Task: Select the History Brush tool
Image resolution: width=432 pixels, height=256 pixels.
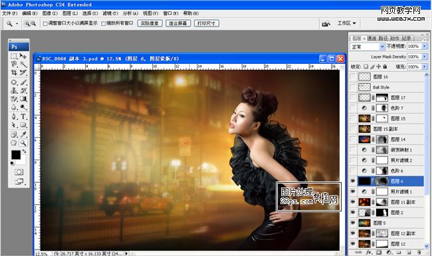Action: pos(23,90)
